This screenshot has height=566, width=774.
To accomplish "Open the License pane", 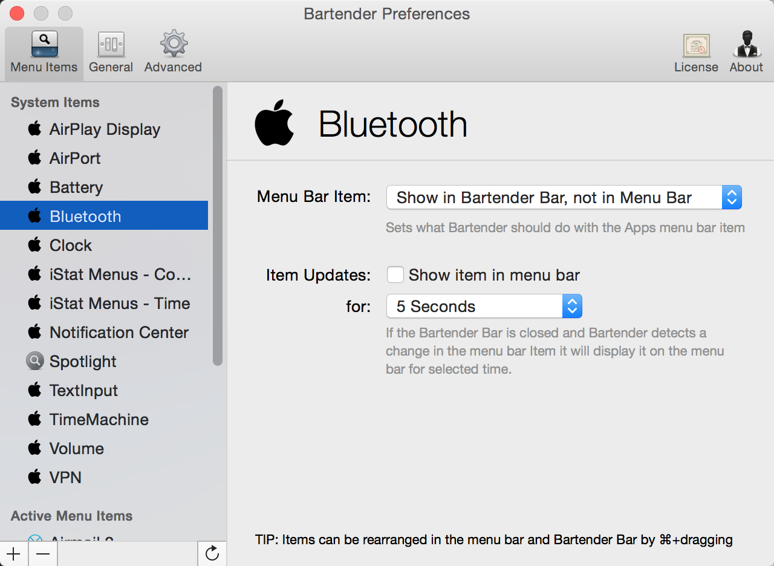I will coord(696,53).
